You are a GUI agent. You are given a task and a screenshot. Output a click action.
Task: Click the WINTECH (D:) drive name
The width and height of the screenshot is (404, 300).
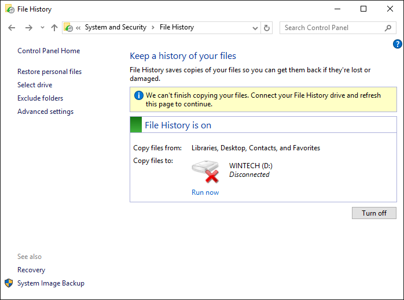click(251, 166)
